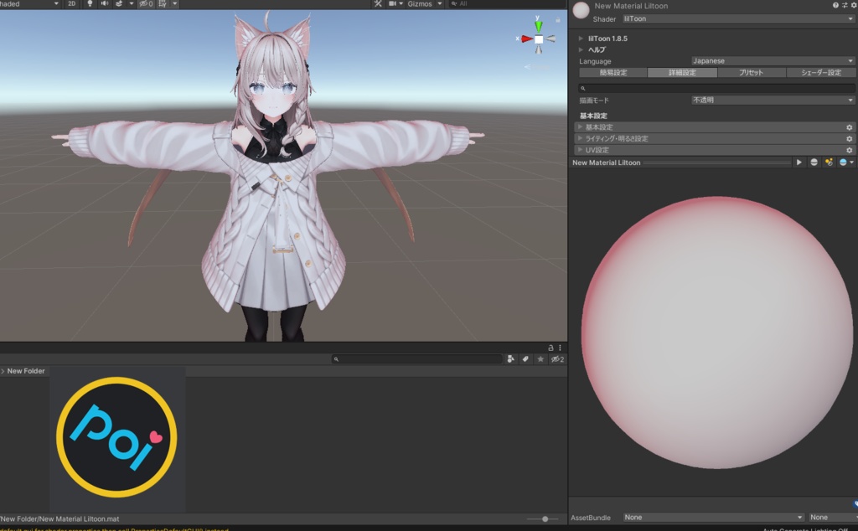Click the center cube of the scene gizmo
The height and width of the screenshot is (531, 858).
tap(539, 39)
